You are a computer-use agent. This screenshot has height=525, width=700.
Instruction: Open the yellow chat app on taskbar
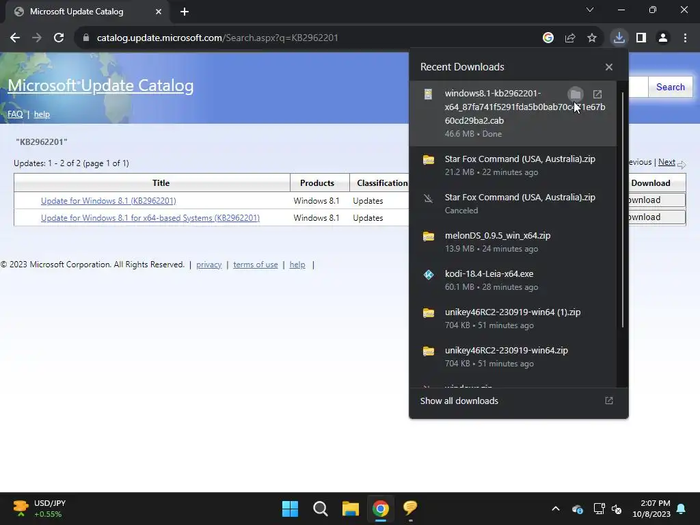[x=410, y=508]
